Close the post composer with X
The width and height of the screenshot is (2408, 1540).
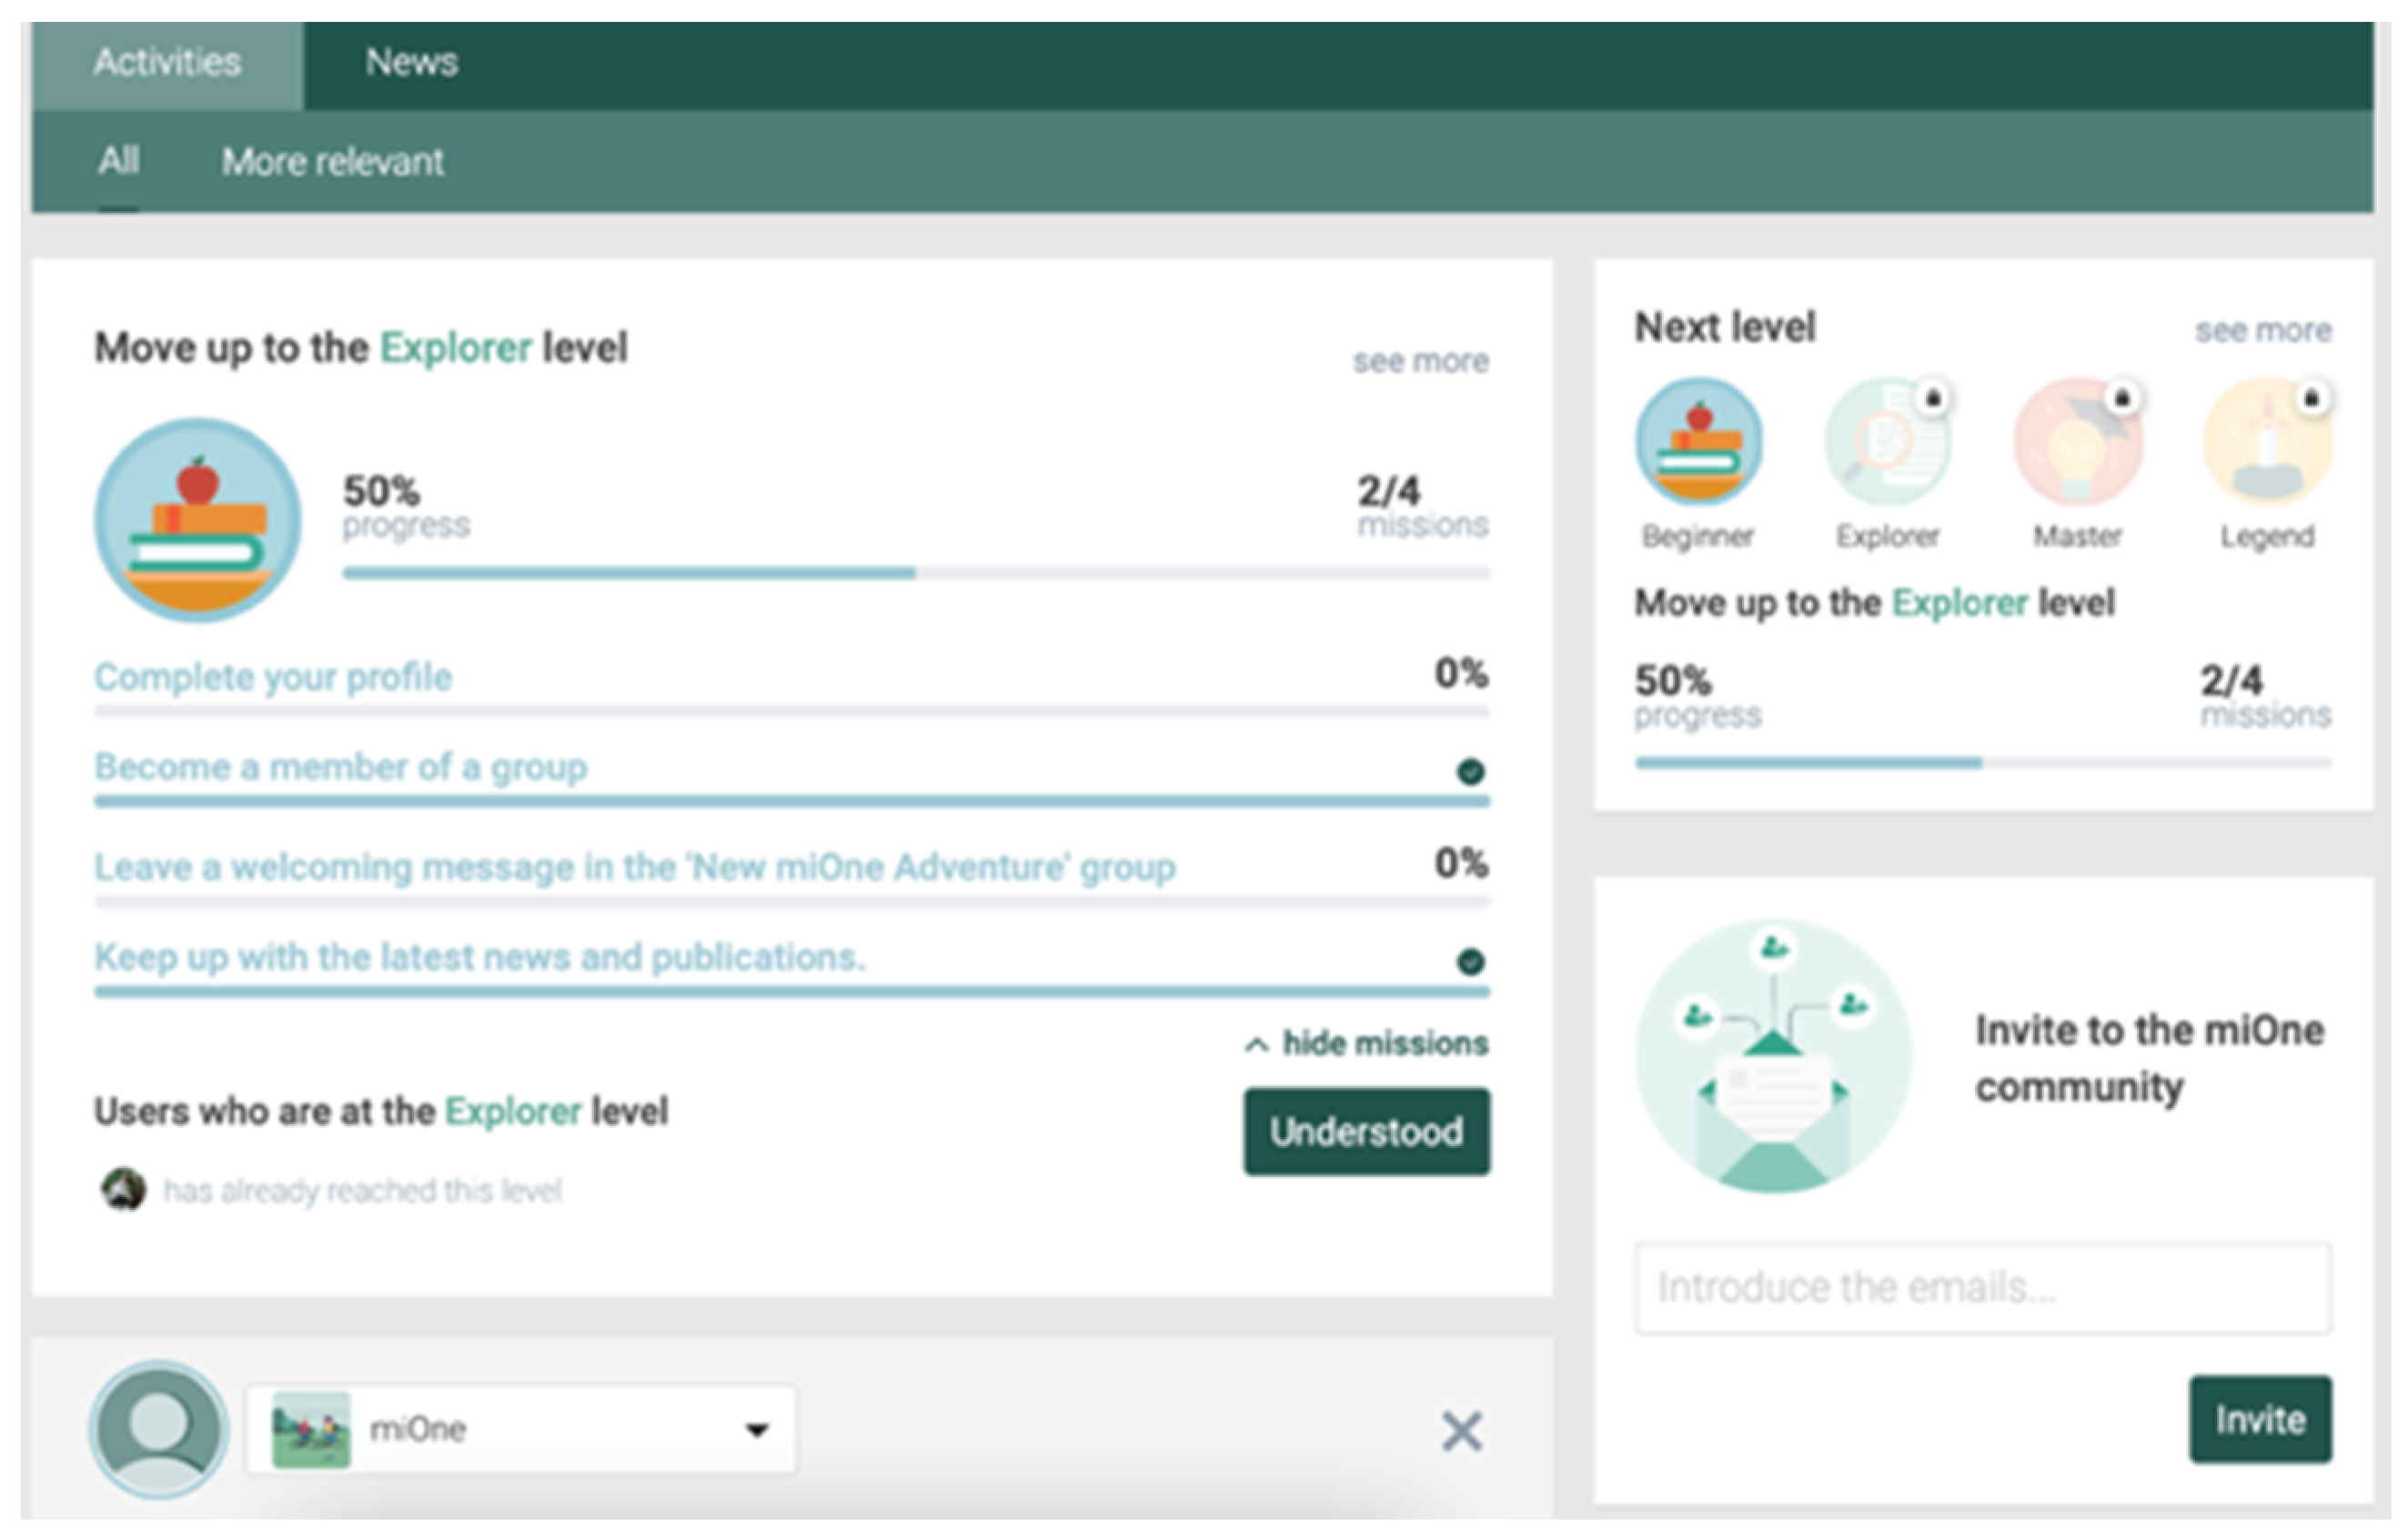tap(1461, 1431)
